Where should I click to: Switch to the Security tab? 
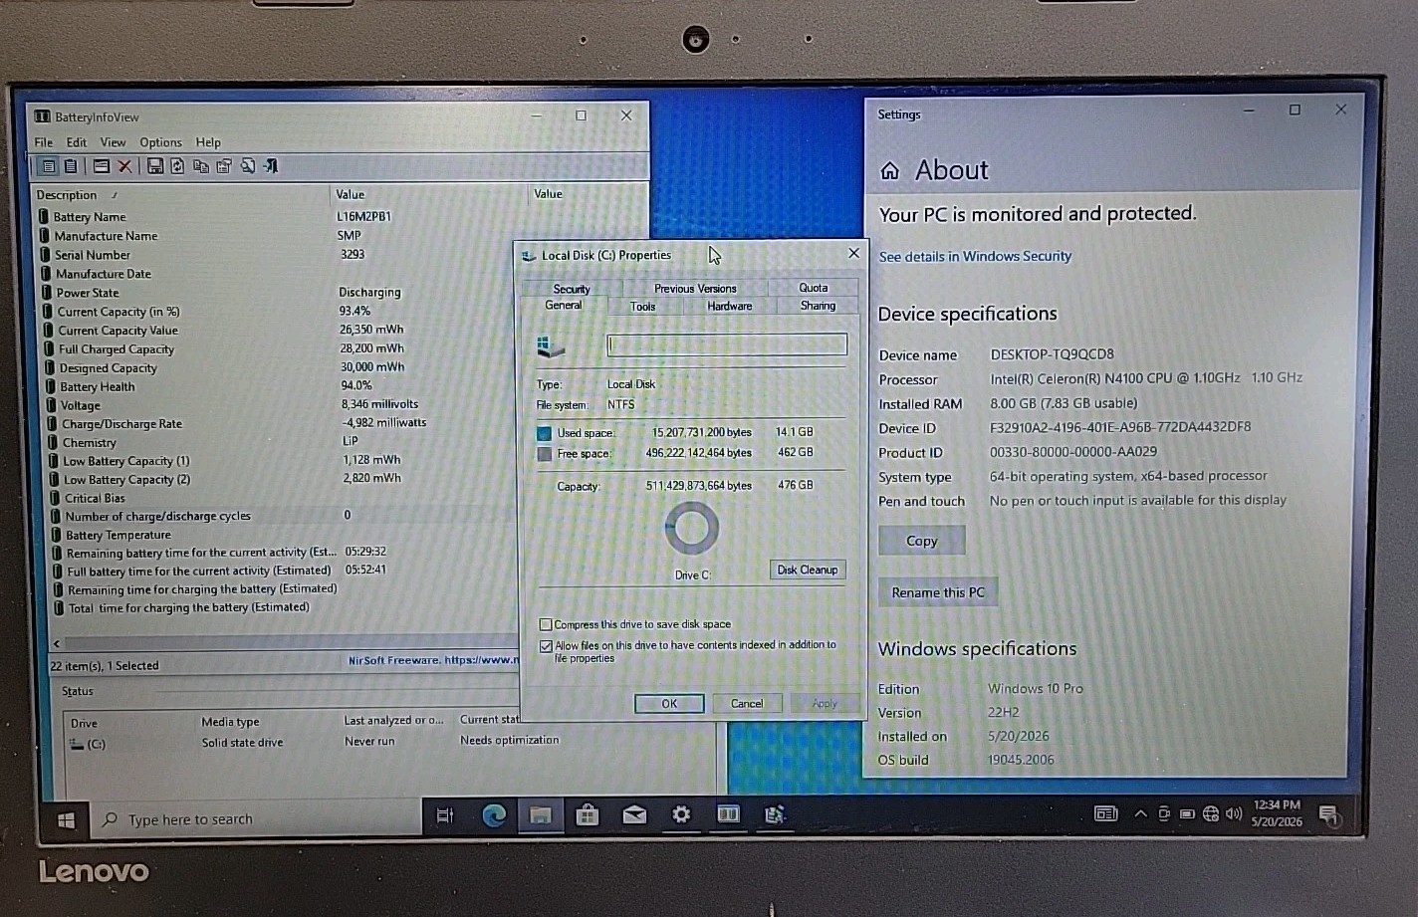572,289
